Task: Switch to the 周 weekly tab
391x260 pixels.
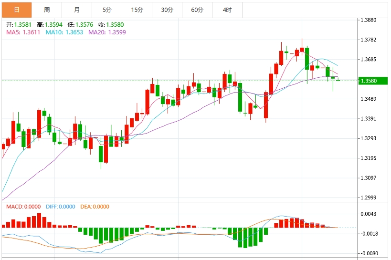Action: (47, 10)
